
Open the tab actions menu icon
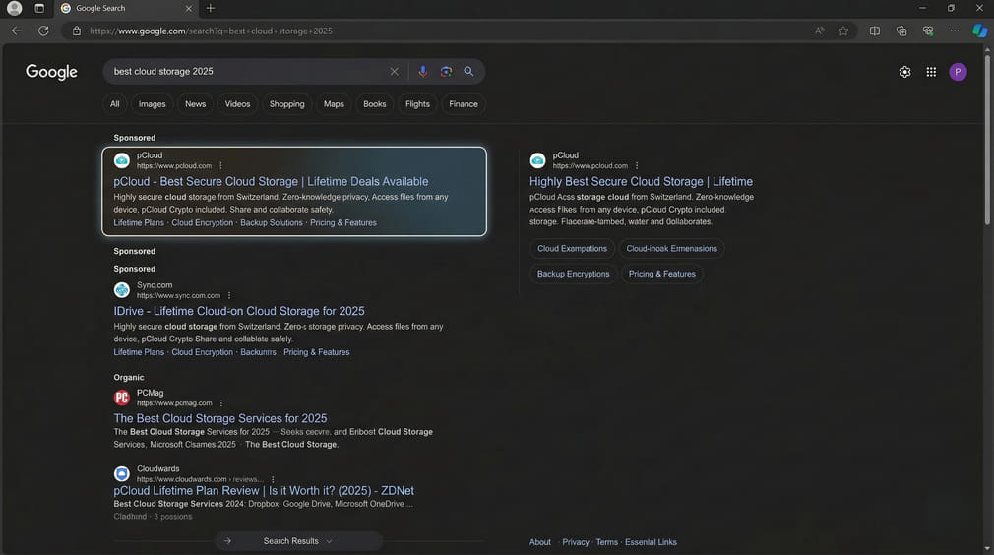[39, 8]
